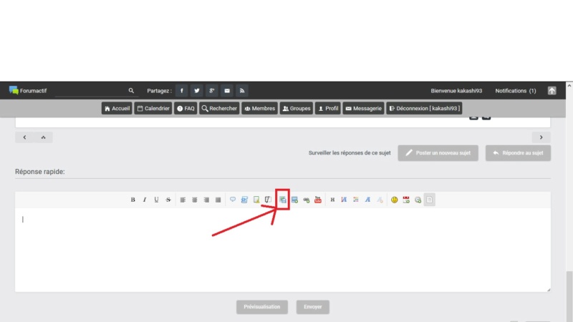
Task: Share on Twitter
Action: click(x=196, y=91)
